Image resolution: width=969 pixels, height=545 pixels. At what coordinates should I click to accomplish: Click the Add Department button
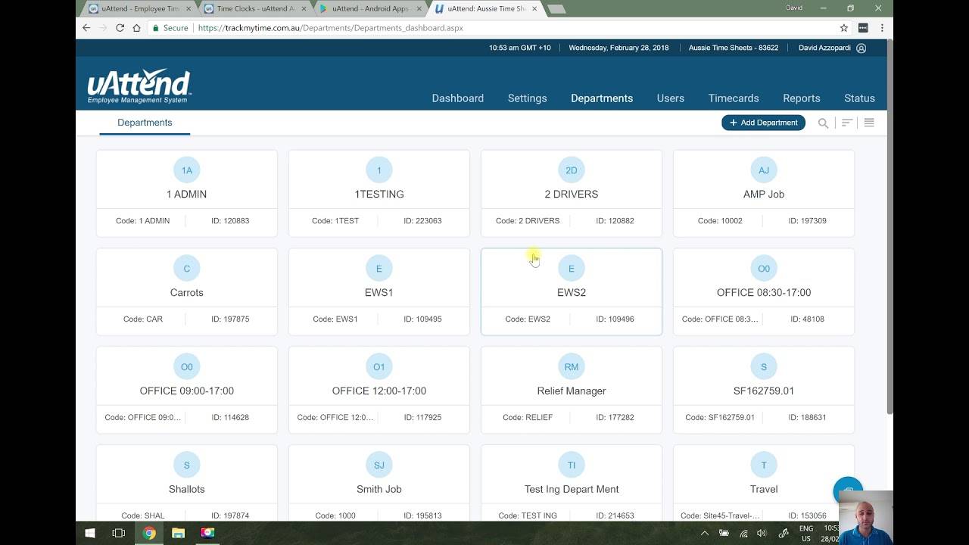coord(763,123)
